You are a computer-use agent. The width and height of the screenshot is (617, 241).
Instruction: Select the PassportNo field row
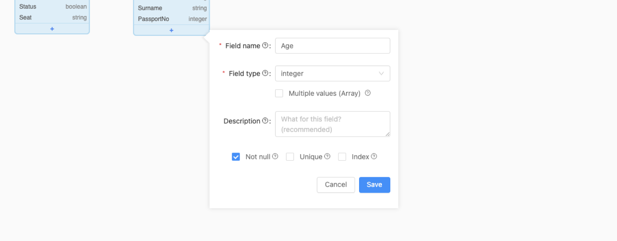pos(171,19)
